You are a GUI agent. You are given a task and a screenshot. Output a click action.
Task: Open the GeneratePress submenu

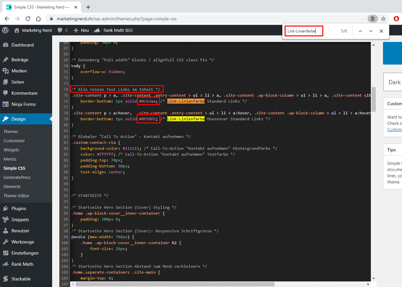[17, 177]
